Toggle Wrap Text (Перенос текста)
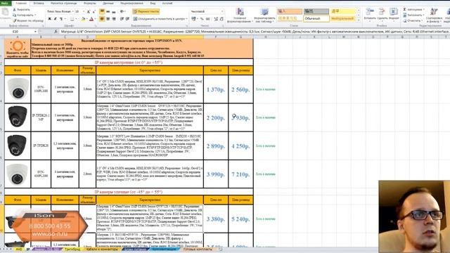This screenshot has height=253, width=450. coord(146,11)
